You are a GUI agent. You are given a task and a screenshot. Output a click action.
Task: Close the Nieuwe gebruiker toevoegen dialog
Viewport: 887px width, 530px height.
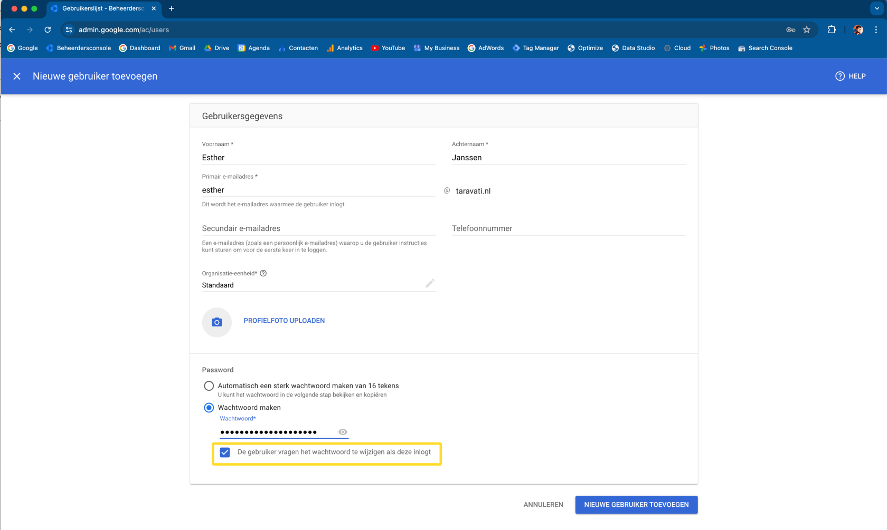click(17, 76)
